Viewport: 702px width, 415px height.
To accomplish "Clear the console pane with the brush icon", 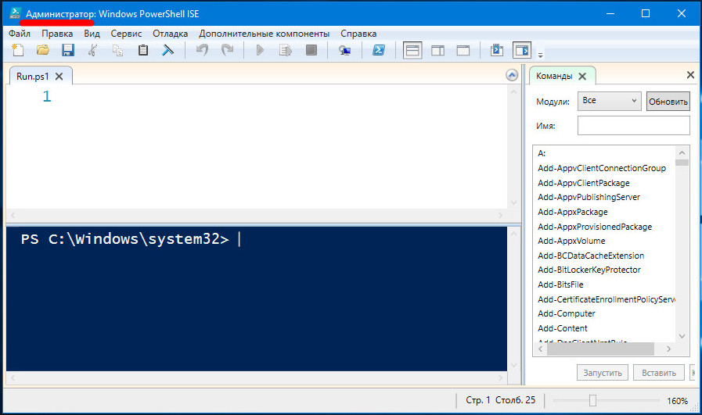I will (168, 50).
